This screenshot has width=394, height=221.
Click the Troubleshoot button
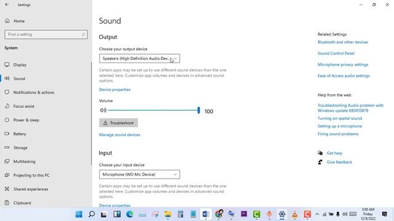pyautogui.click(x=118, y=123)
